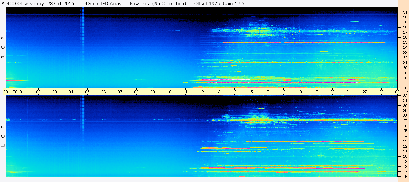Select the 00 hour mark beside the UTC label

6,92
